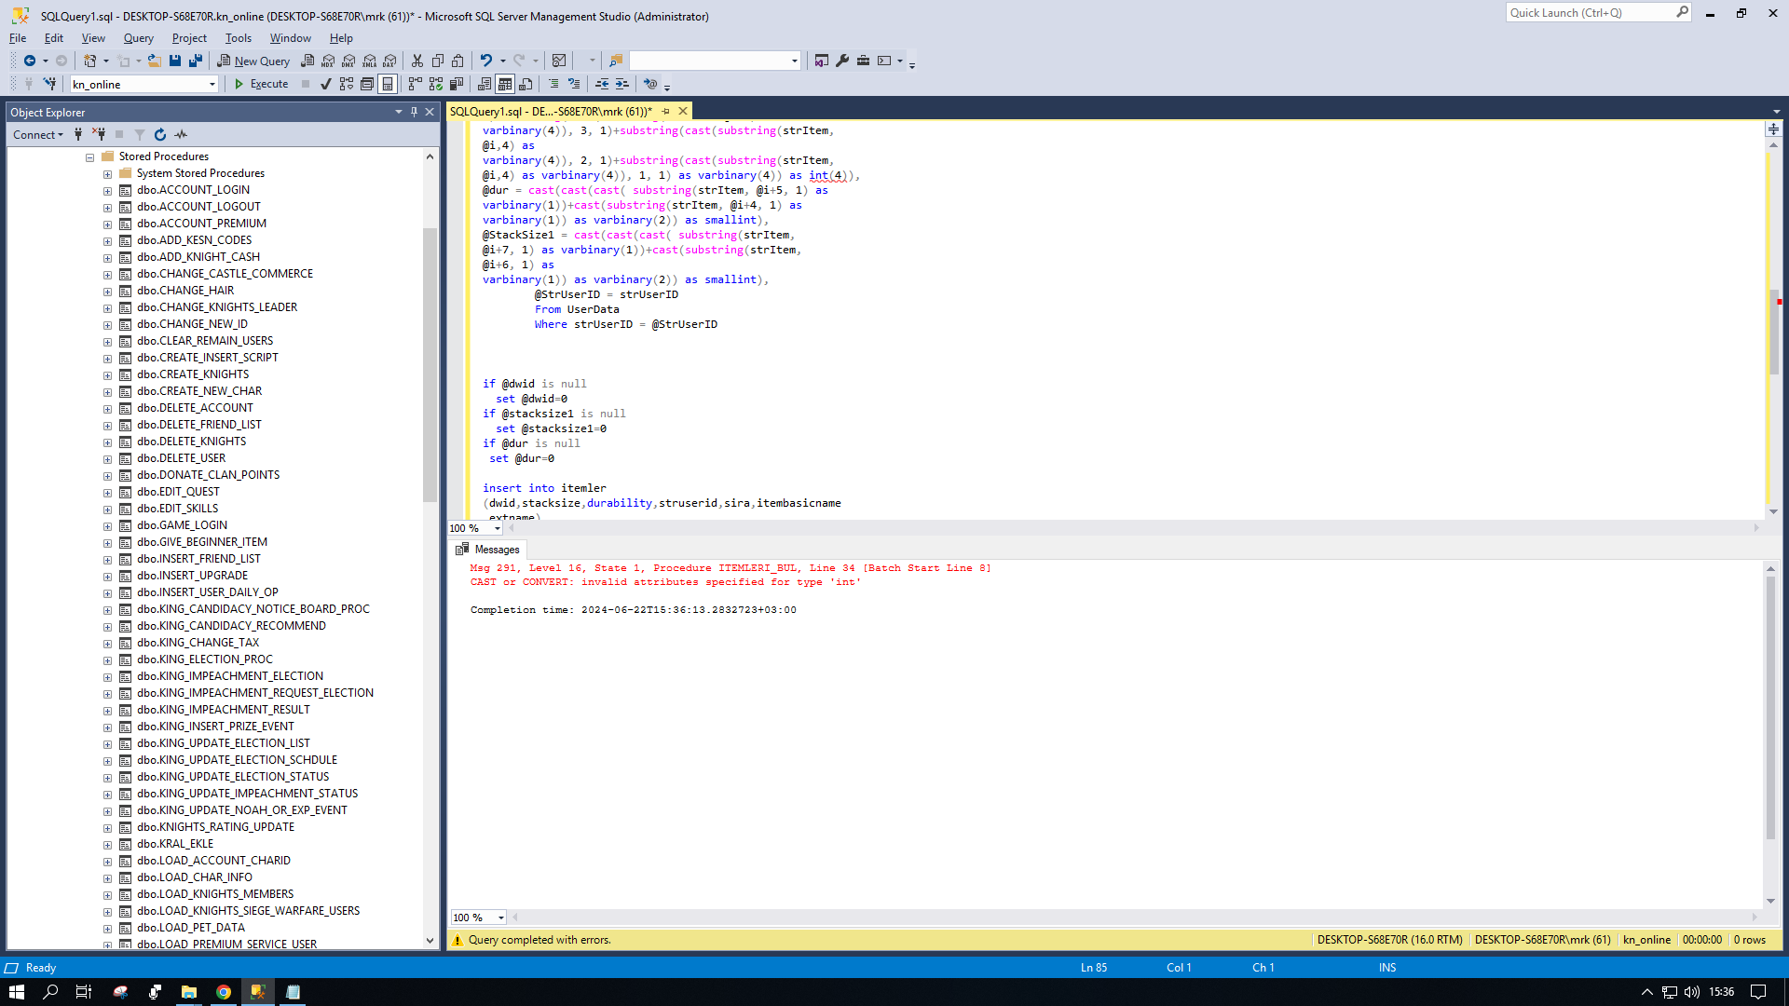Viewport: 1789px width, 1006px height.
Task: Cut selection with the scissors icon
Action: (417, 61)
